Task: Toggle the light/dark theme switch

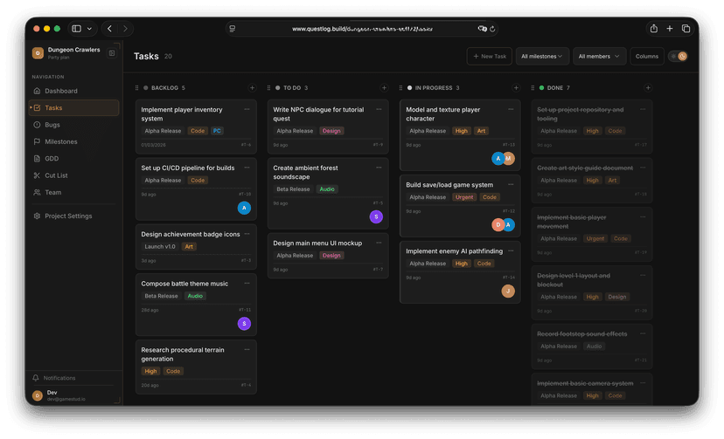Action: point(678,56)
